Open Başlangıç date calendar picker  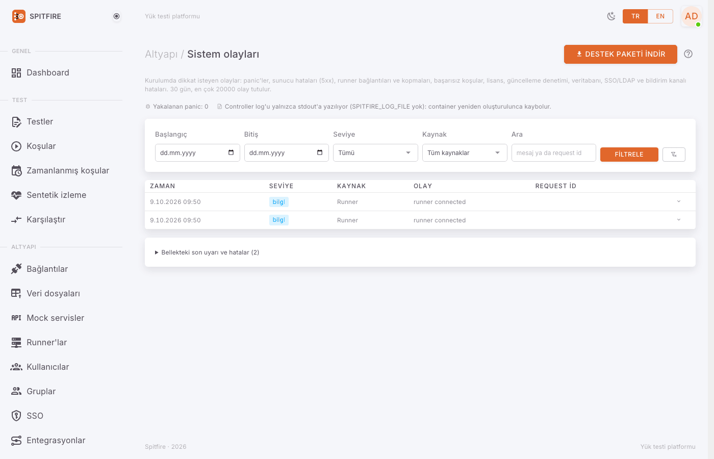(x=231, y=152)
